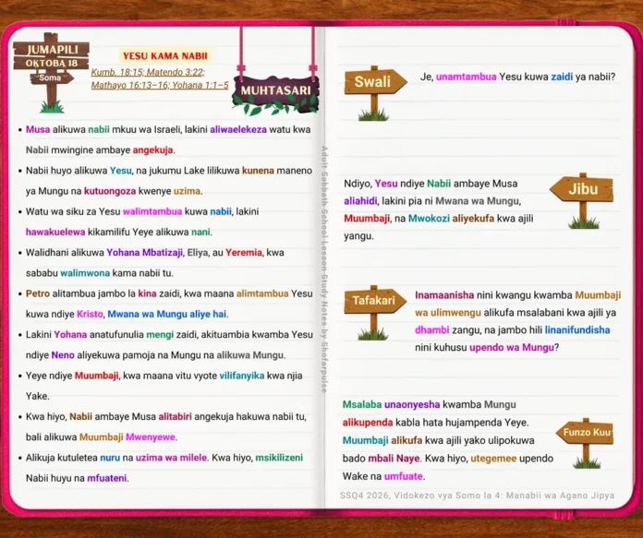
Task: Click the name "Yohana Mbatizaji"
Action: click(x=145, y=253)
